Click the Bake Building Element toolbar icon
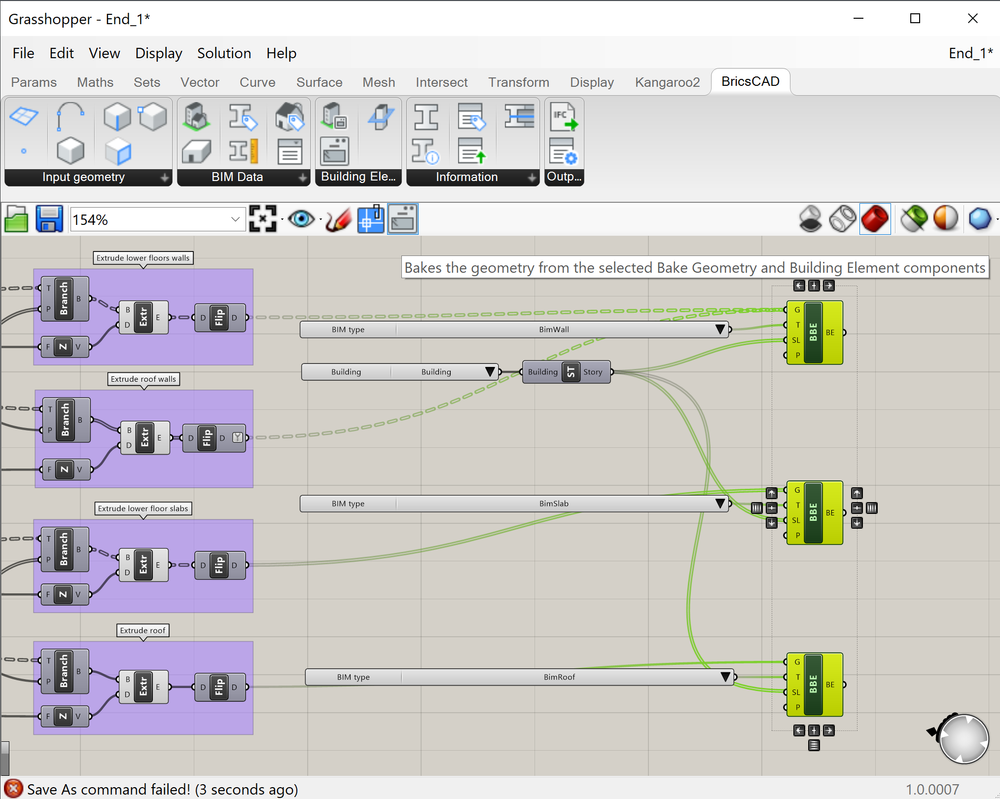This screenshot has height=799, width=1000. 402,219
